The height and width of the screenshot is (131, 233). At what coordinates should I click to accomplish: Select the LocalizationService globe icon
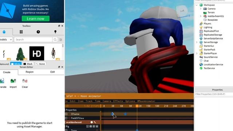tap(201, 64)
